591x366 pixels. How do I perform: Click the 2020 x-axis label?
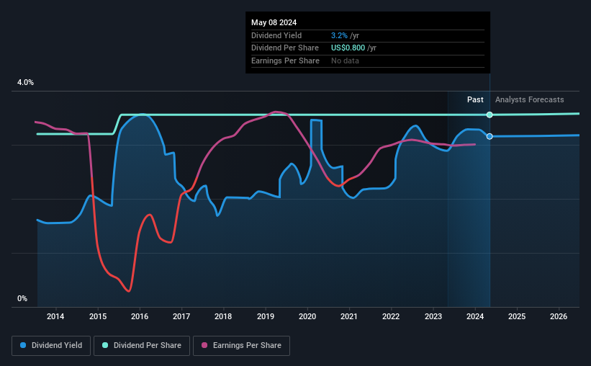307,316
